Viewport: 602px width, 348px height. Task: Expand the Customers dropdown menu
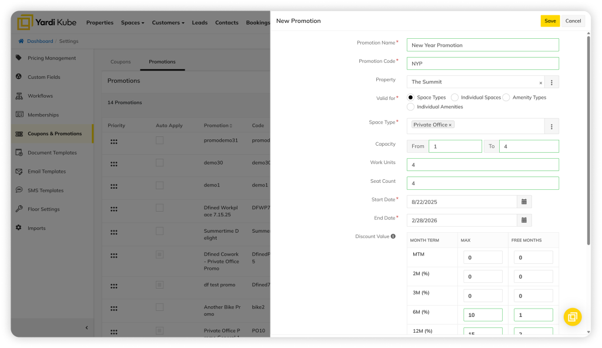(168, 23)
